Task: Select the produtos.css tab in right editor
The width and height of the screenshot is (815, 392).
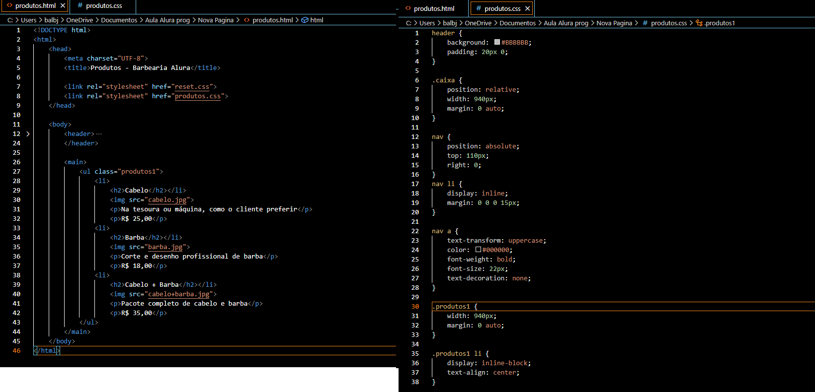Action: coord(502,8)
